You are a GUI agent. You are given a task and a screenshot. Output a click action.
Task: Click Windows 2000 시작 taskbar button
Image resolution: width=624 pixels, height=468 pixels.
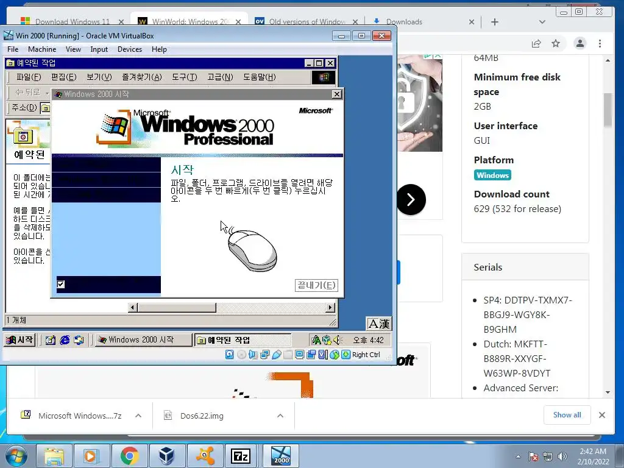[143, 340]
